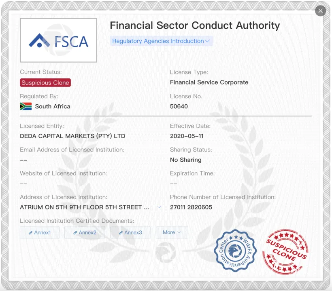
Task: Open the Annex2 document link
Action: (x=85, y=232)
